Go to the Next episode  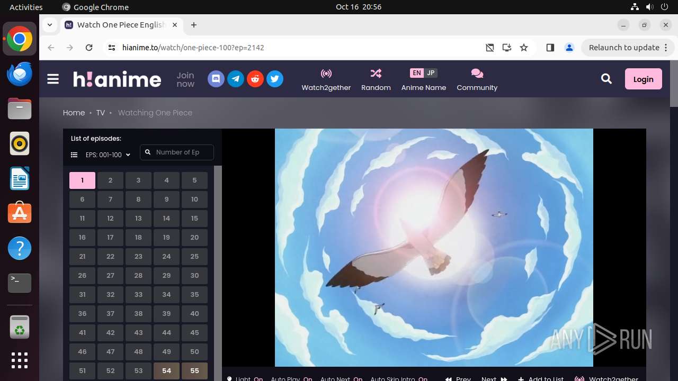click(494, 378)
